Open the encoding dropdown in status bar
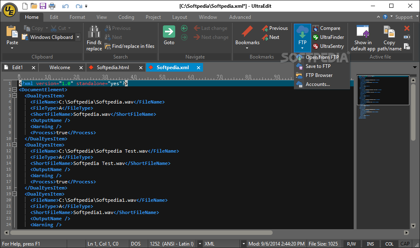This screenshot has height=248, width=420. (200, 244)
